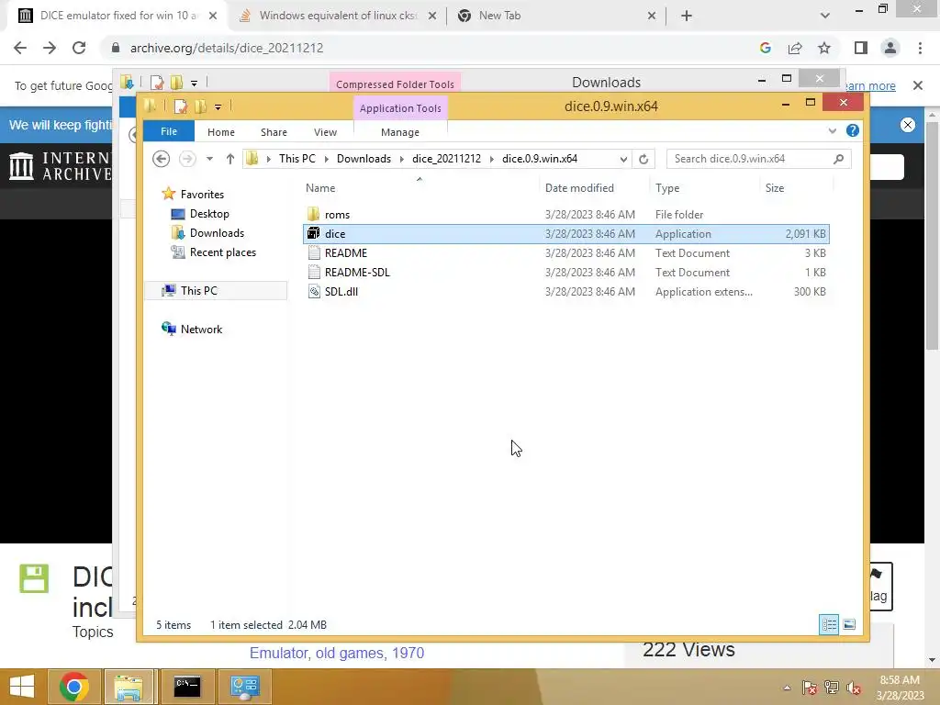Expand breadcrumb arrow after This PC
The width and height of the screenshot is (940, 705).
point(326,159)
